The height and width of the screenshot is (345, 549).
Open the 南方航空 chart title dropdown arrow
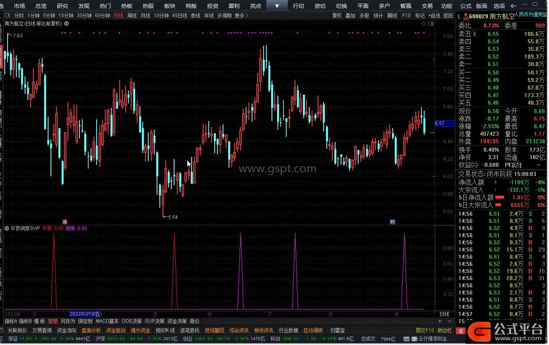[x=66, y=23]
